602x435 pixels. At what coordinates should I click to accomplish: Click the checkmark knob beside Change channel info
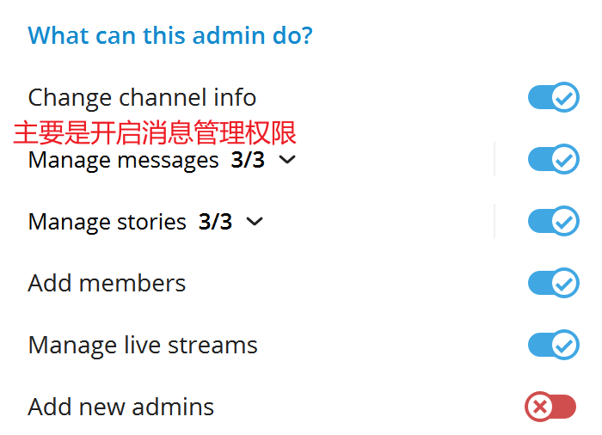[565, 97]
